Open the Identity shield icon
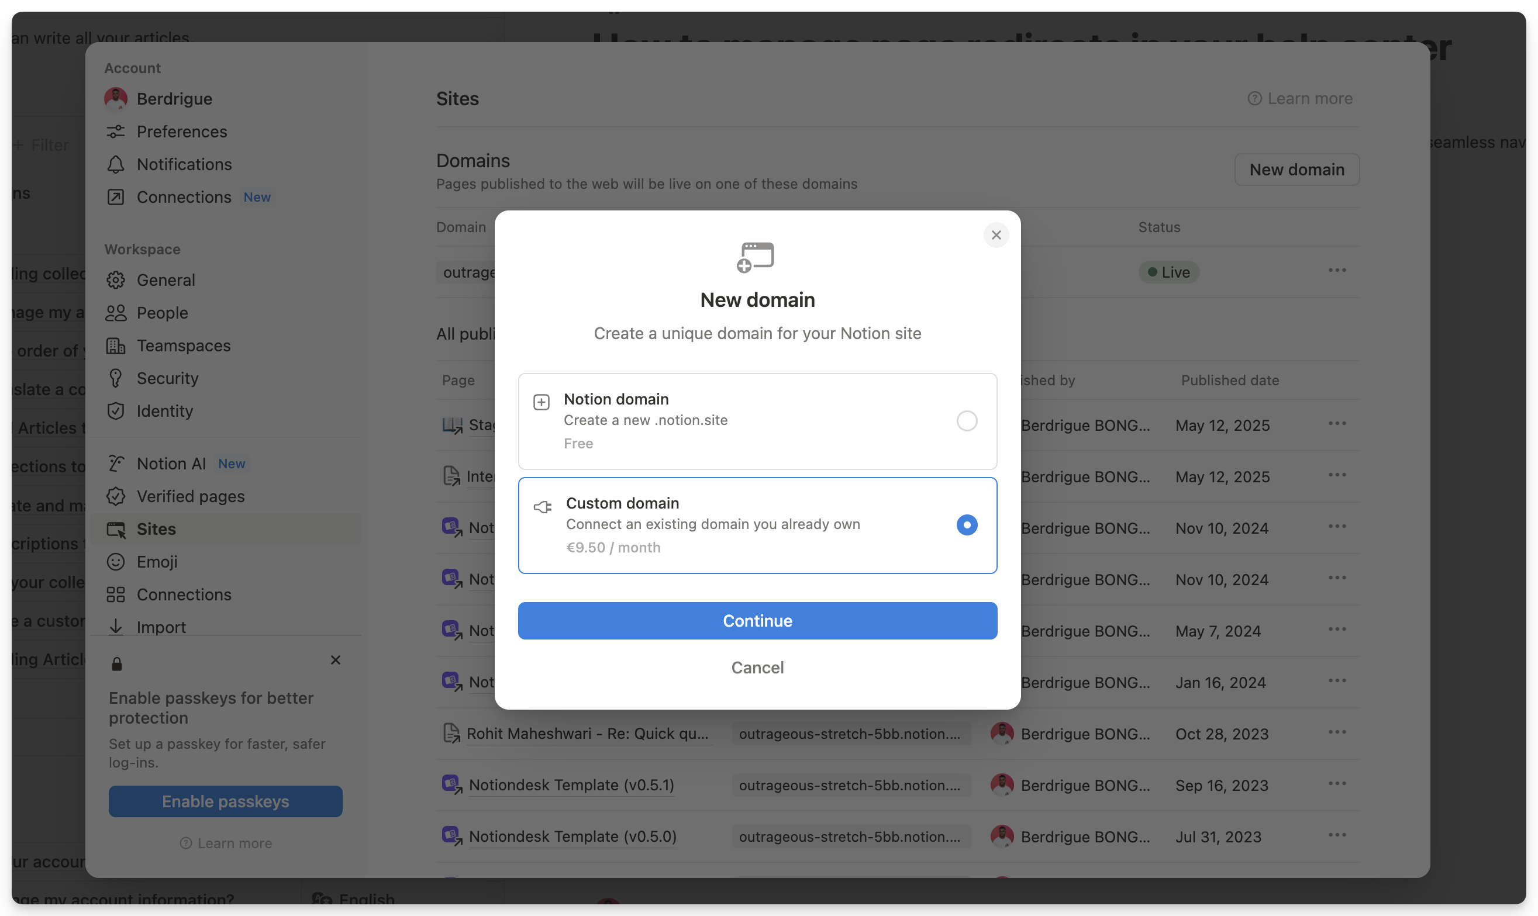Image resolution: width=1538 pixels, height=916 pixels. pyautogui.click(x=115, y=411)
